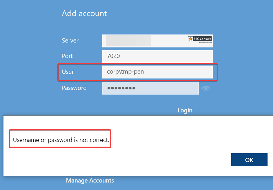Click the User label
The width and height of the screenshot is (273, 190).
pyautogui.click(x=68, y=72)
